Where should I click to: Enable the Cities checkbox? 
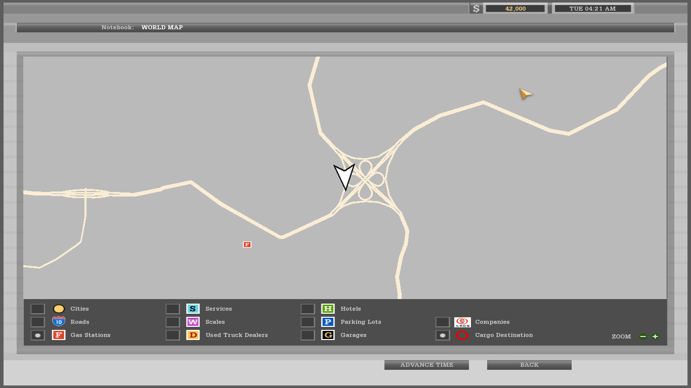37,309
